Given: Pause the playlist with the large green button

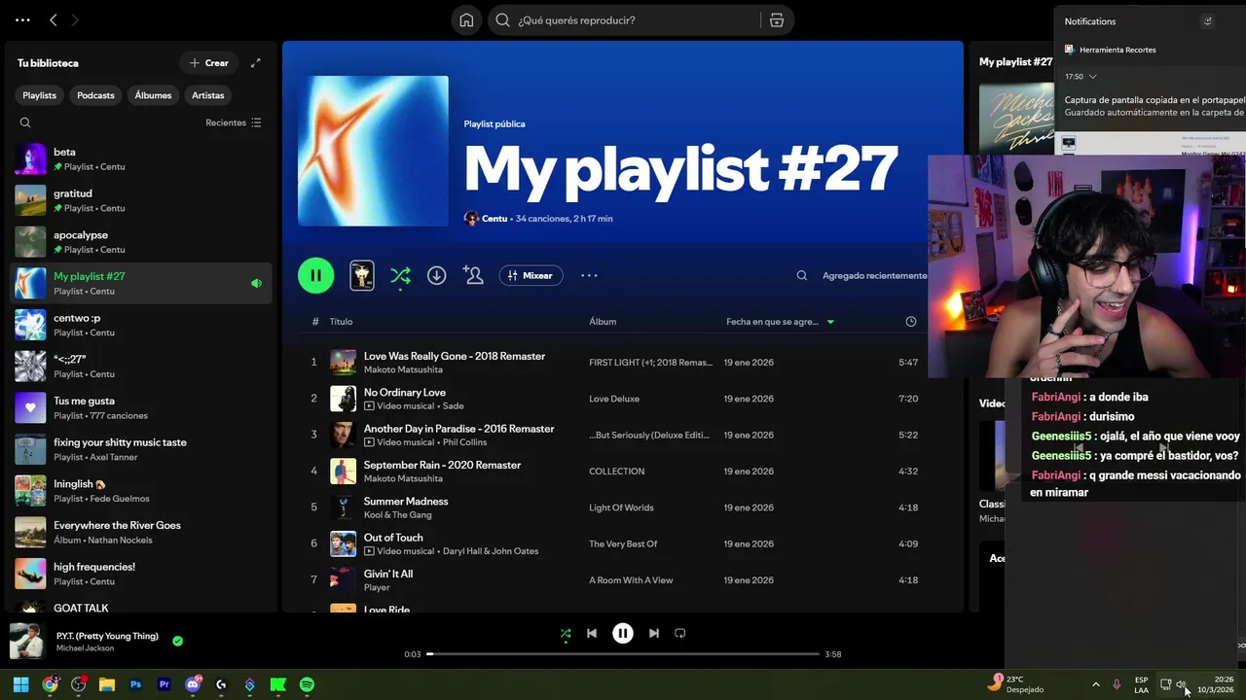Looking at the screenshot, I should tap(315, 275).
